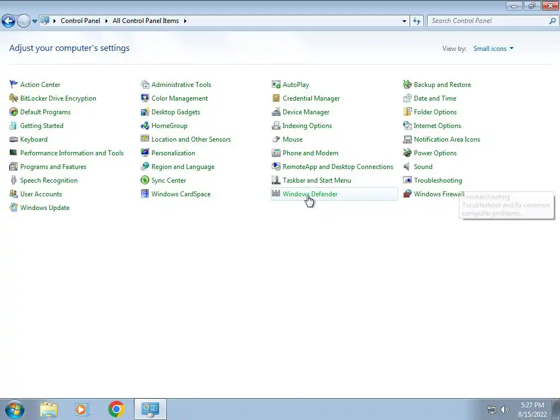Click the Date and Time clock icon

tap(407, 98)
